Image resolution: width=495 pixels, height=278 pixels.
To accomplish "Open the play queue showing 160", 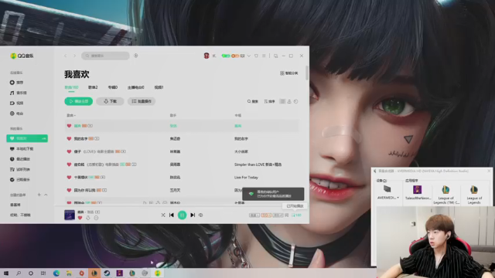I will 296,215.
